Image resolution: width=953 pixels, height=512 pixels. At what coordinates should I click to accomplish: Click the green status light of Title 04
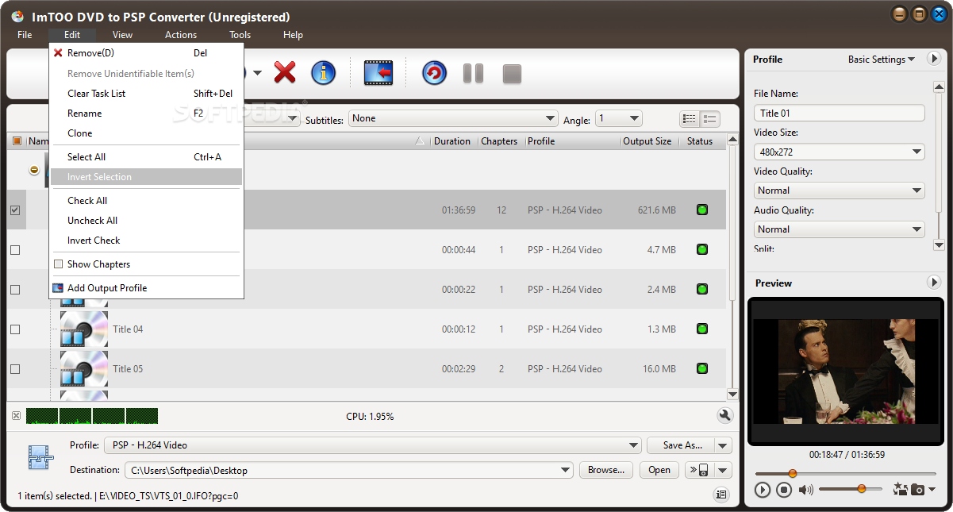(701, 329)
